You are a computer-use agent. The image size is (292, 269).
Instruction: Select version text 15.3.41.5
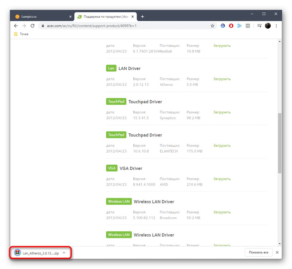pyautogui.click(x=141, y=118)
